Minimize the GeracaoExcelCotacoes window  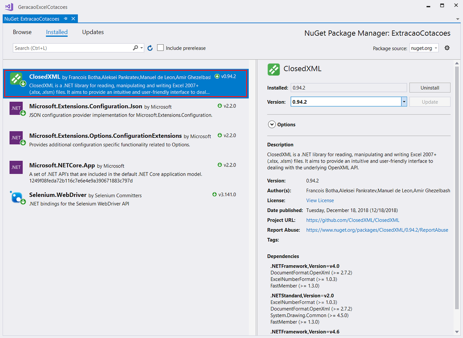tap(429, 6)
